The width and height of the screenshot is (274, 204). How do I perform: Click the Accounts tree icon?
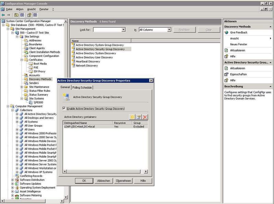[x=26, y=75]
